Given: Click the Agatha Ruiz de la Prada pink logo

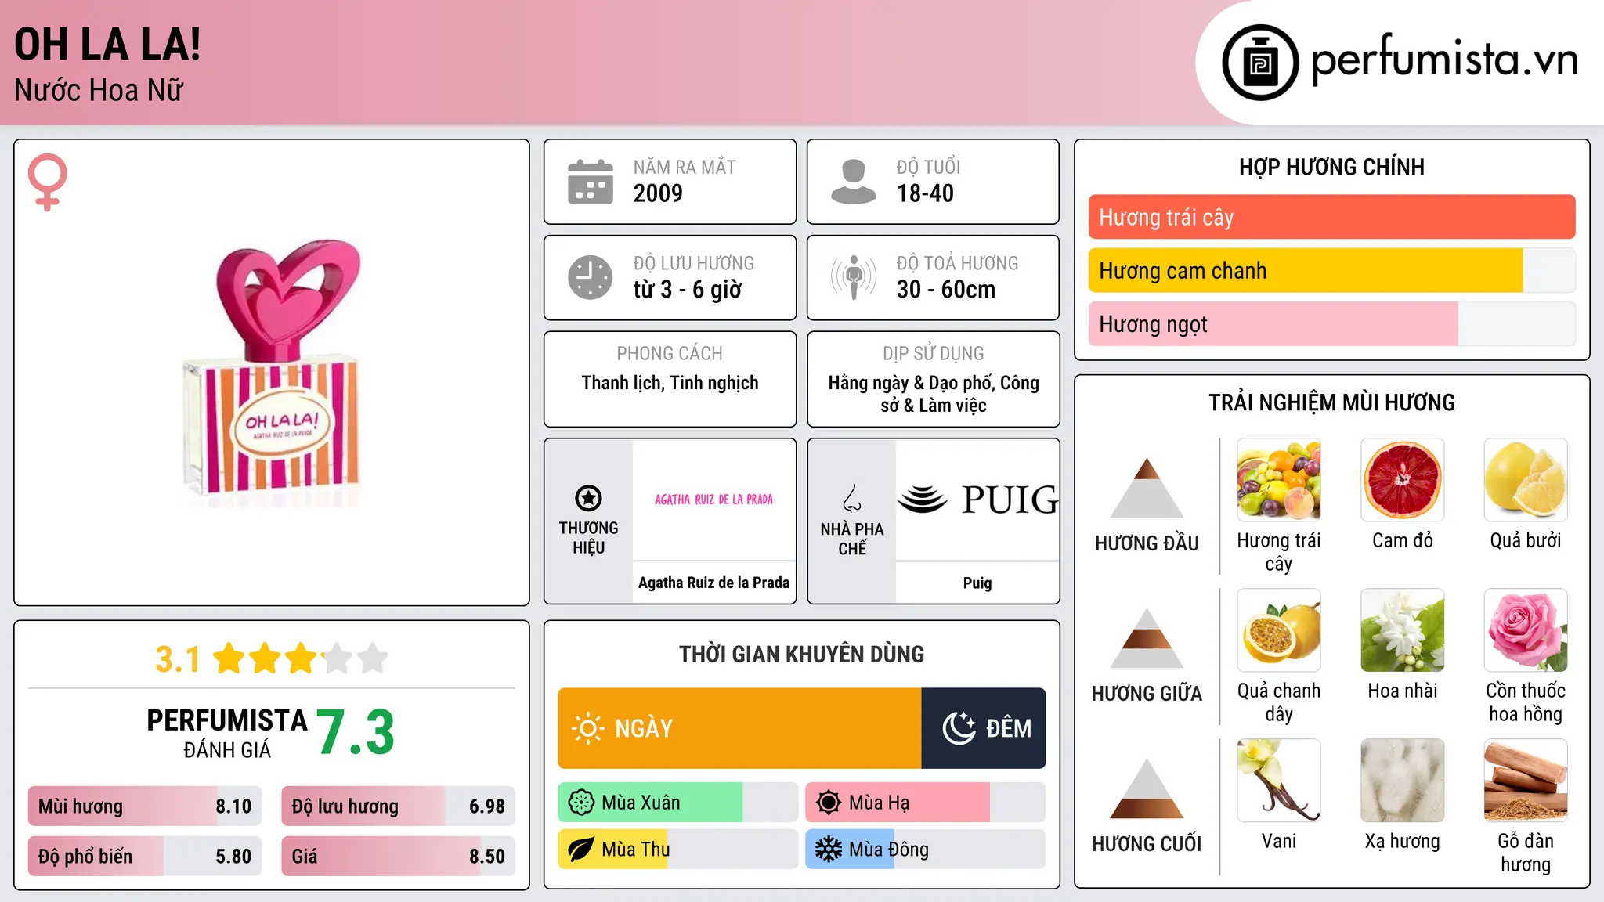Looking at the screenshot, I should [713, 500].
